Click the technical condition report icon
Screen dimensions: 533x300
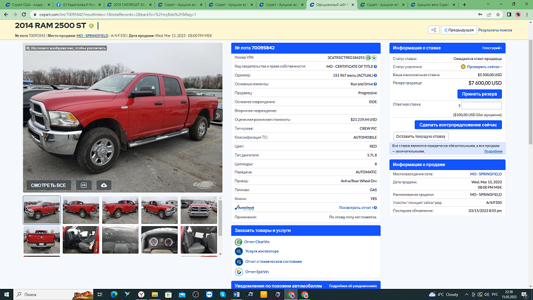tap(239, 262)
